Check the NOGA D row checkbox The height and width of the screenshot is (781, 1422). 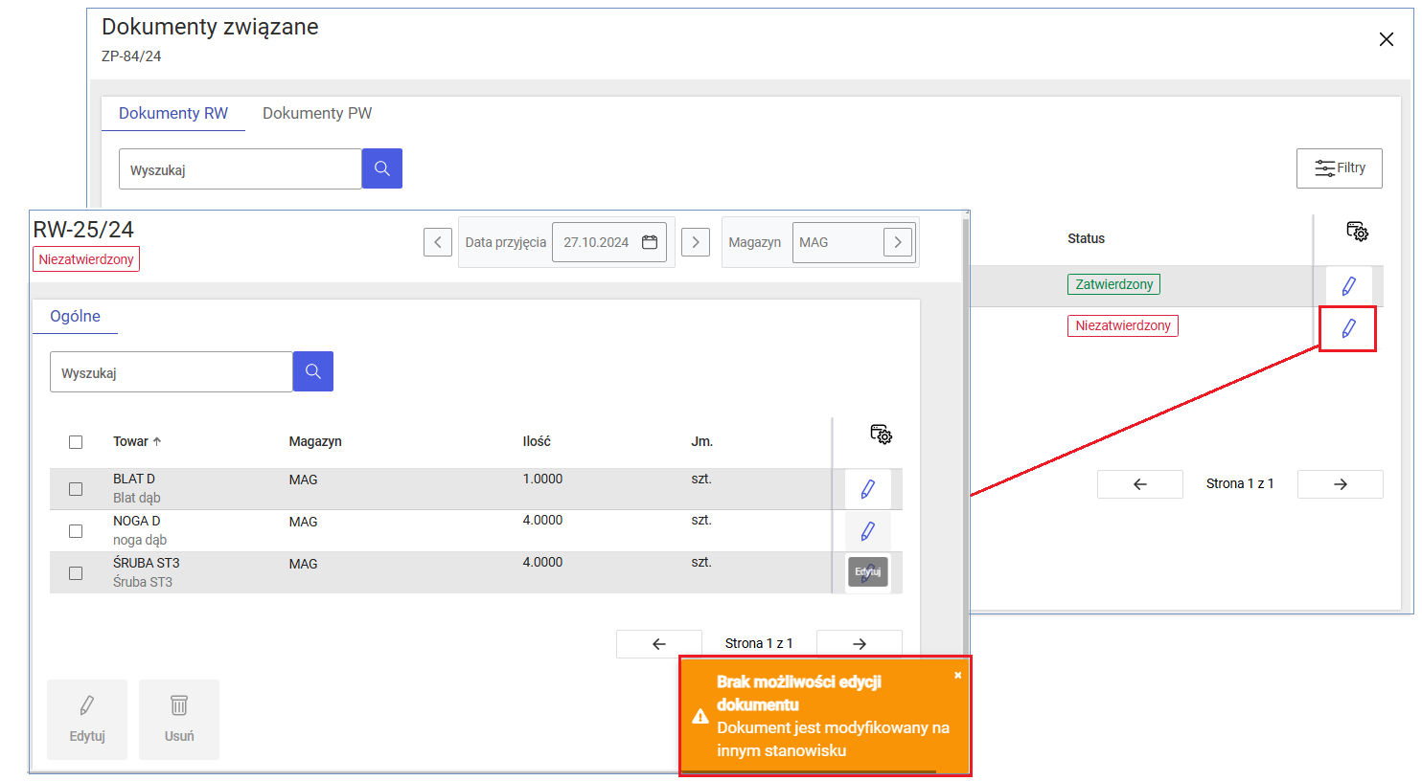(x=76, y=531)
